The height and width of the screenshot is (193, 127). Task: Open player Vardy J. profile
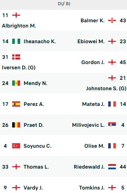[33, 188]
